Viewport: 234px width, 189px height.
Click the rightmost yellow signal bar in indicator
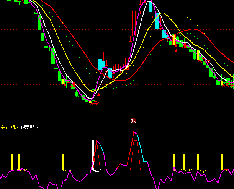pos(221,161)
